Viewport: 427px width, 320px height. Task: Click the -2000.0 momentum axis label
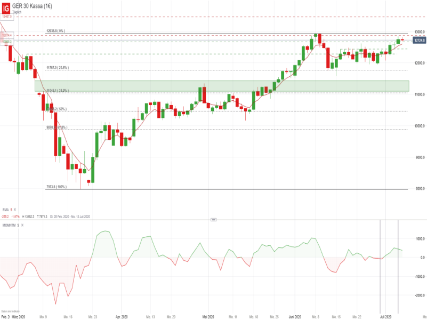pyautogui.click(x=420, y=295)
